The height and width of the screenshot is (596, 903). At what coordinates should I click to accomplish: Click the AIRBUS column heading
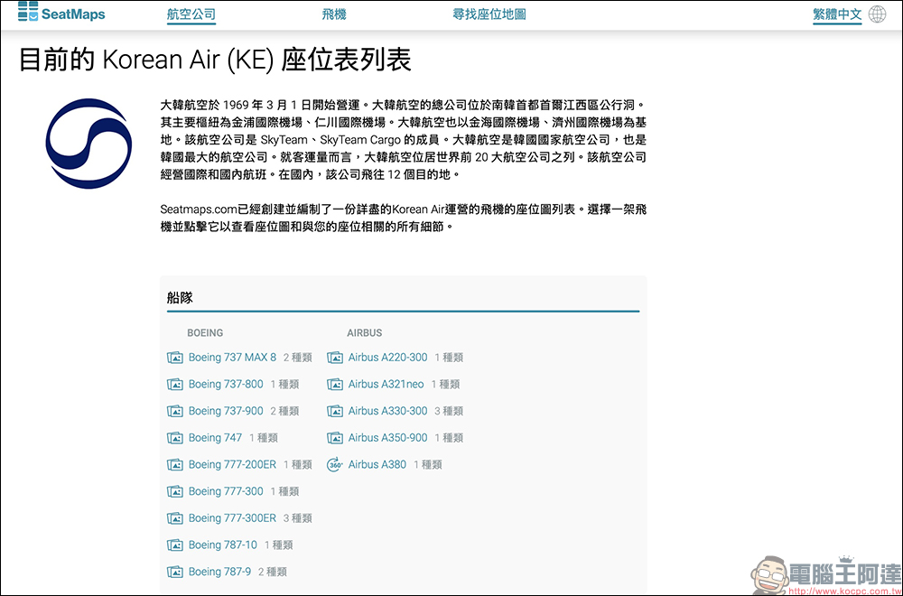point(365,333)
